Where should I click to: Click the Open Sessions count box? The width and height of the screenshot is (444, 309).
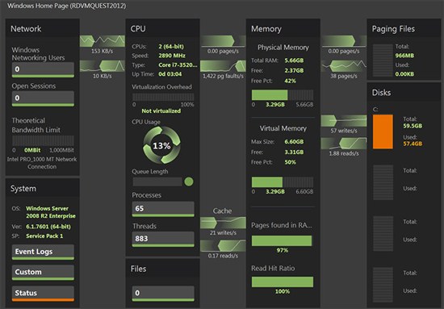click(x=43, y=98)
